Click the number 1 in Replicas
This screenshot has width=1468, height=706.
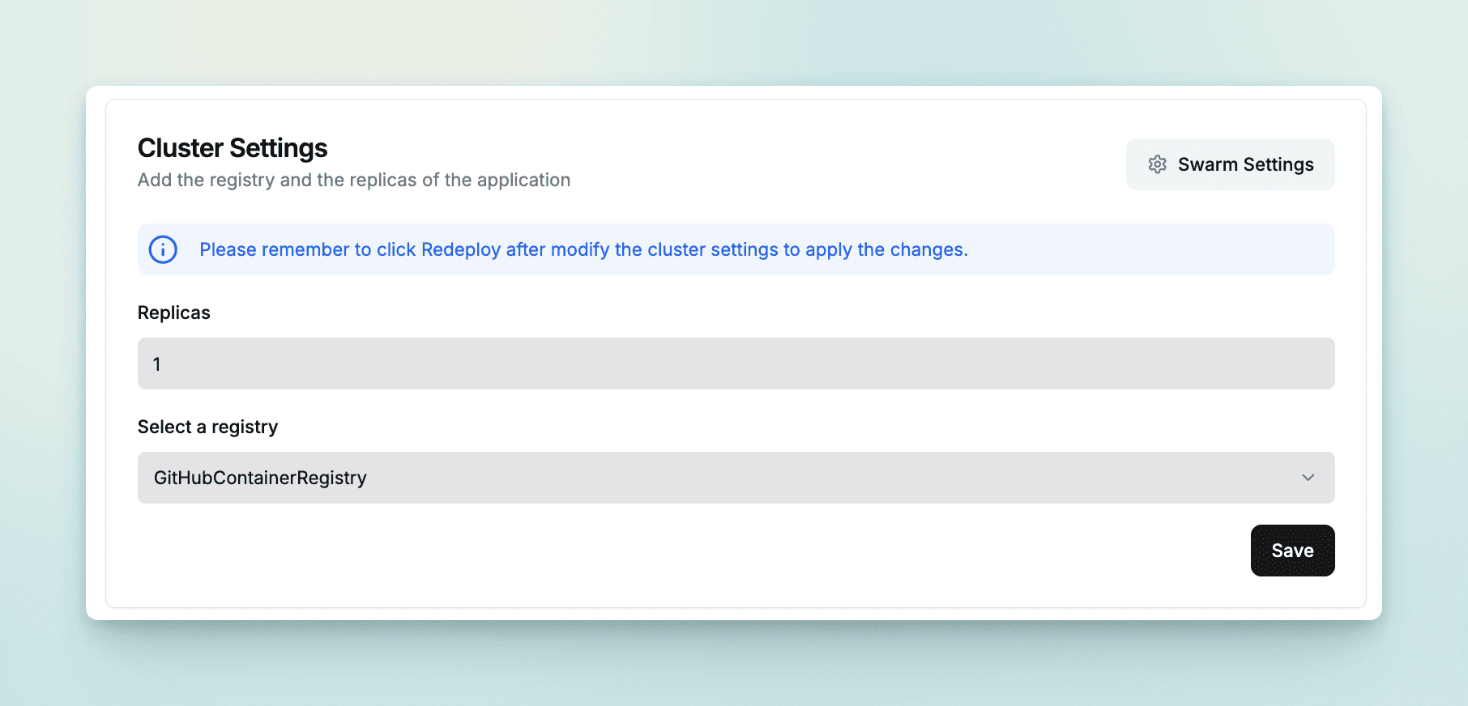point(157,364)
